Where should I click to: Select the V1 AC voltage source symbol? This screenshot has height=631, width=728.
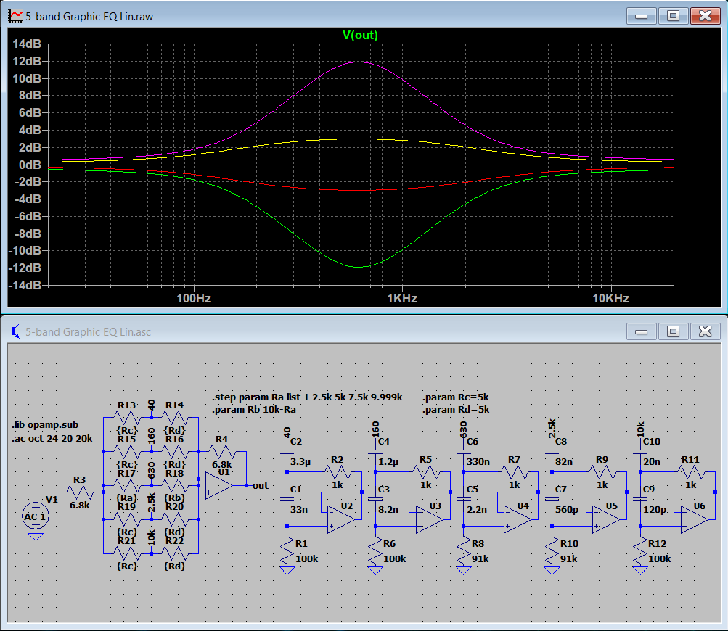coord(36,516)
